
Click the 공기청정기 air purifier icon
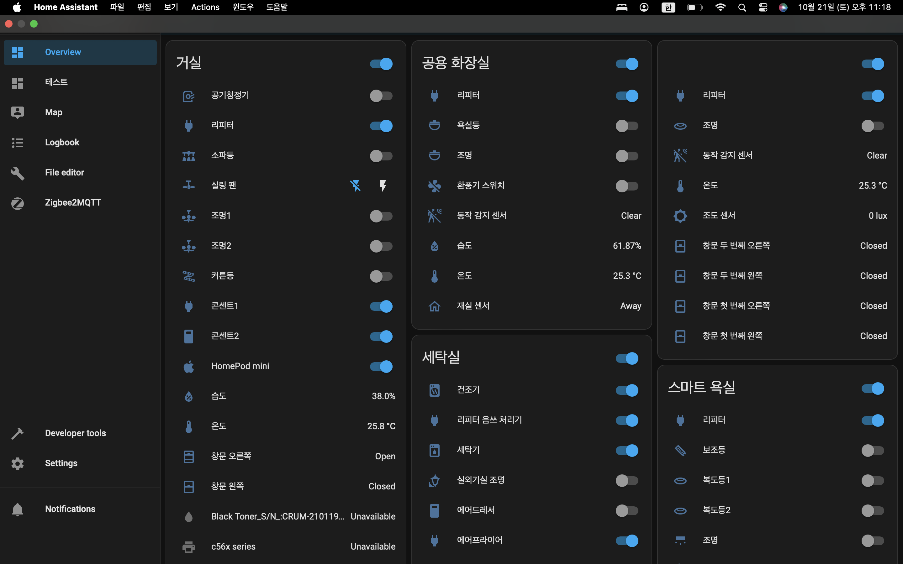point(188,96)
